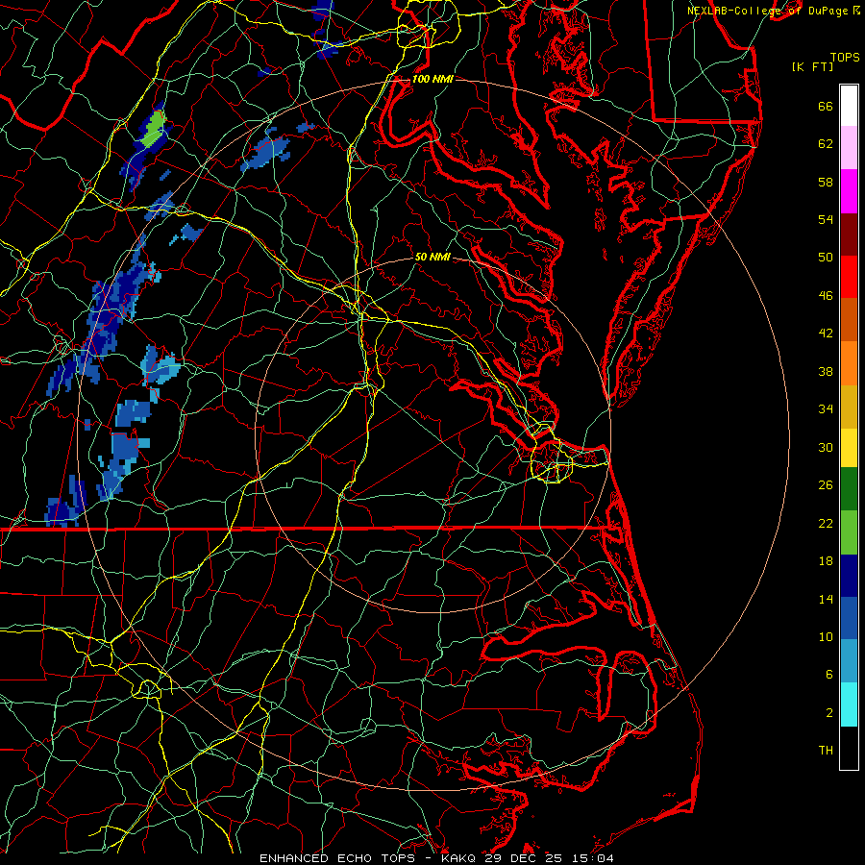
Task: Click the dark red 54 K FT legend swatch
Action: pyautogui.click(x=849, y=234)
